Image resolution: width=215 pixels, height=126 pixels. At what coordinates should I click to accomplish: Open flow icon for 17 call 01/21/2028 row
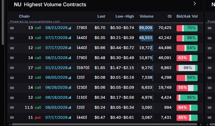tap(12, 68)
